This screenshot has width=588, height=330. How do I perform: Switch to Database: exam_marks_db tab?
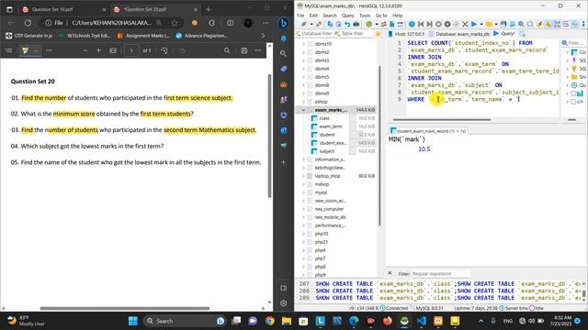pos(459,34)
